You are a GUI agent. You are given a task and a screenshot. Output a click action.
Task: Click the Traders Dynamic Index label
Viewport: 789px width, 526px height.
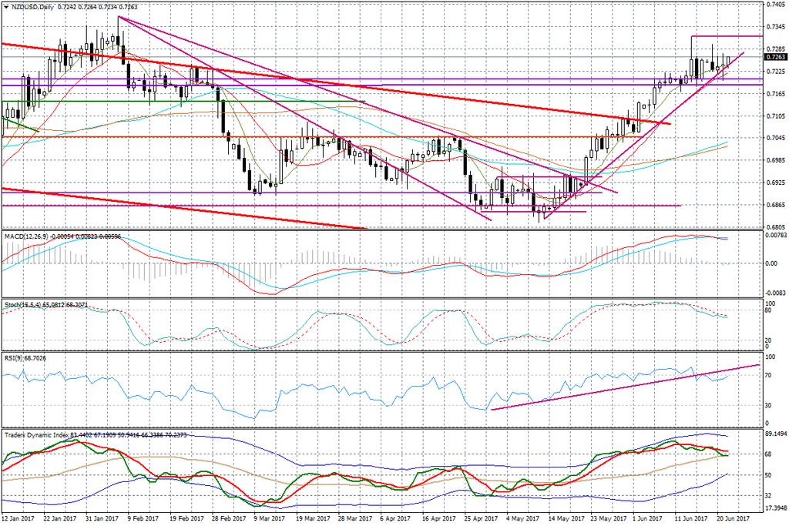pyautogui.click(x=37, y=434)
